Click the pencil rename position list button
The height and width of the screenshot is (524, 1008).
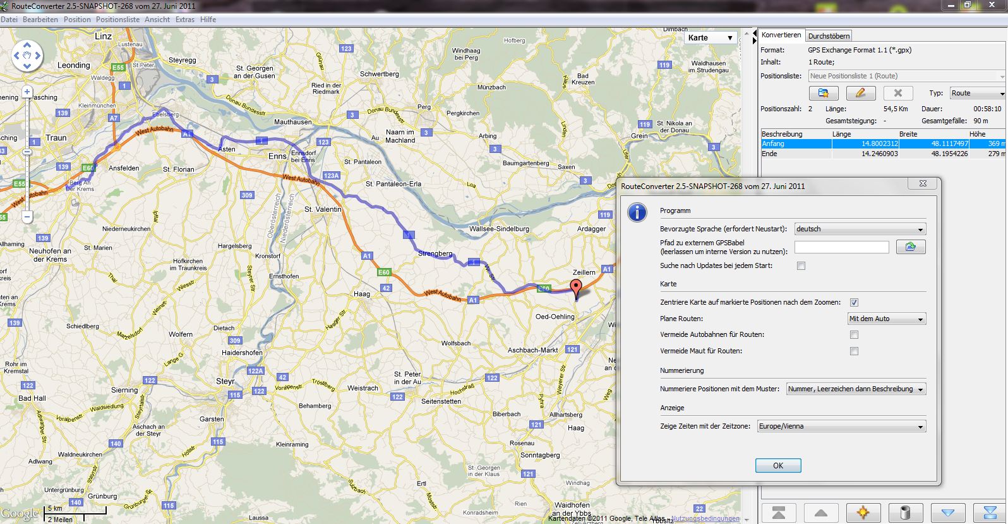860,93
